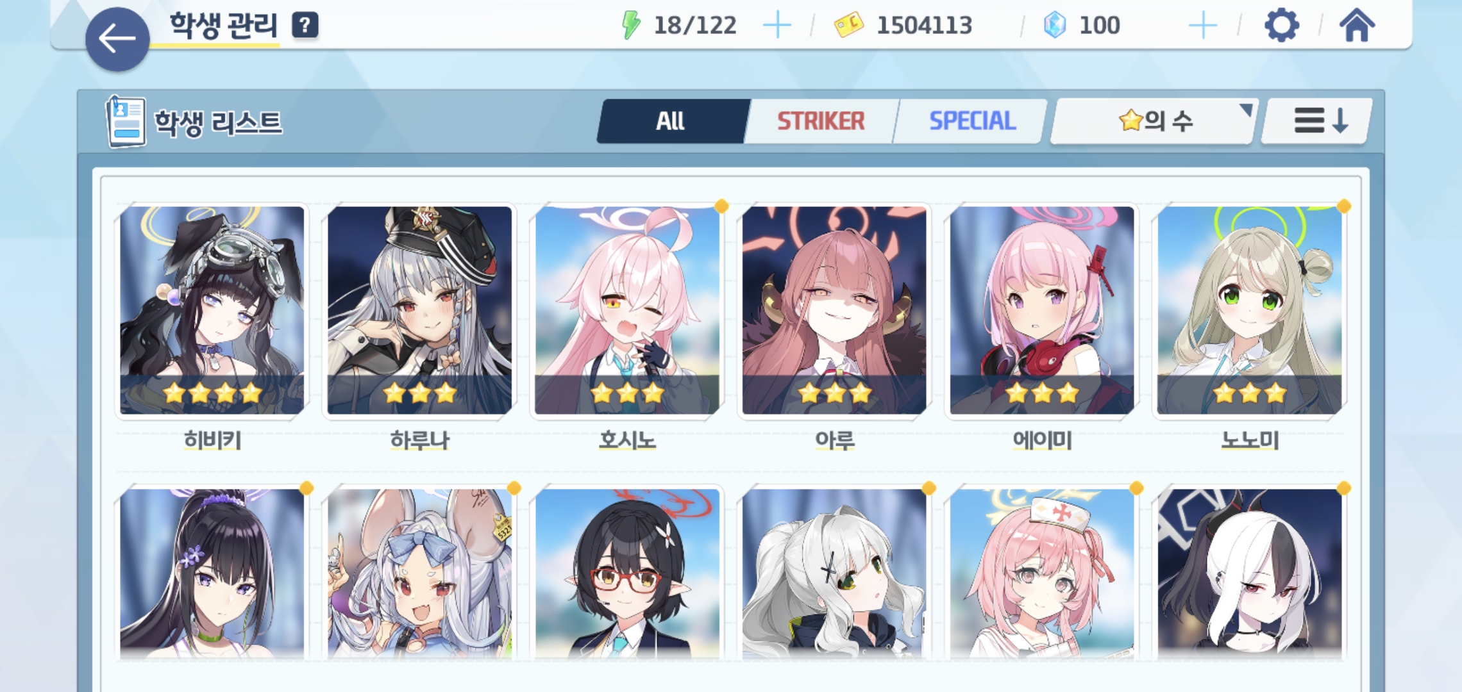Click the blue gem currency icon
This screenshot has width=1462, height=692.
[x=1055, y=26]
